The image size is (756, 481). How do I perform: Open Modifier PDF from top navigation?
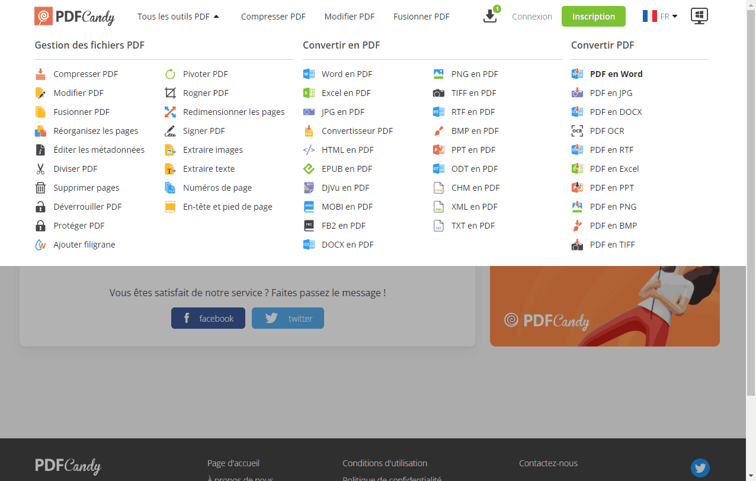click(x=350, y=17)
